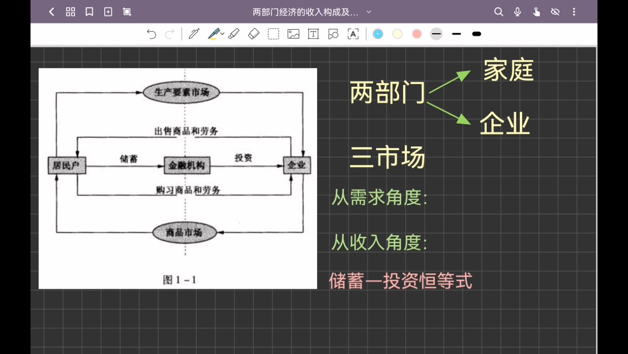The image size is (628, 354).
Task: Expand the pen type dropdown arrow
Action: pos(222,34)
